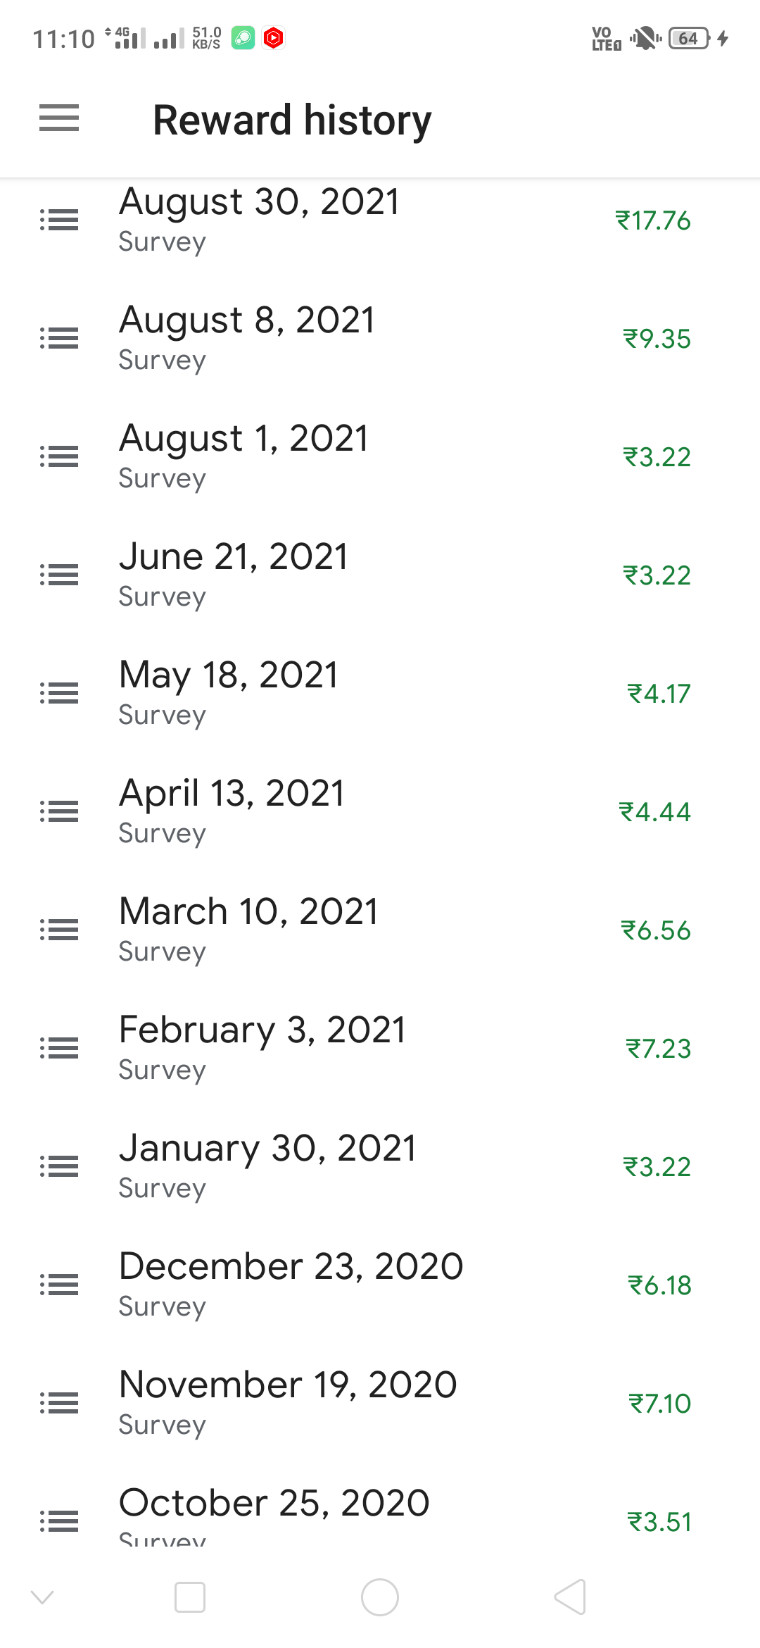Open recent apps with square button

190,1597
